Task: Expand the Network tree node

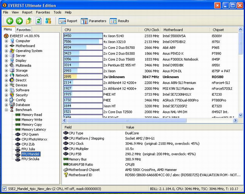Action: [x=6, y=75]
